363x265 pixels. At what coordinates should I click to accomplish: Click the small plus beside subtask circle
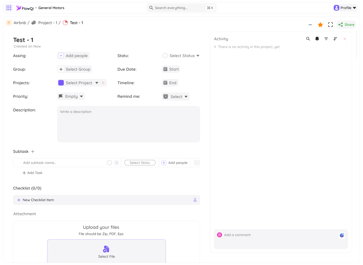click(116, 163)
